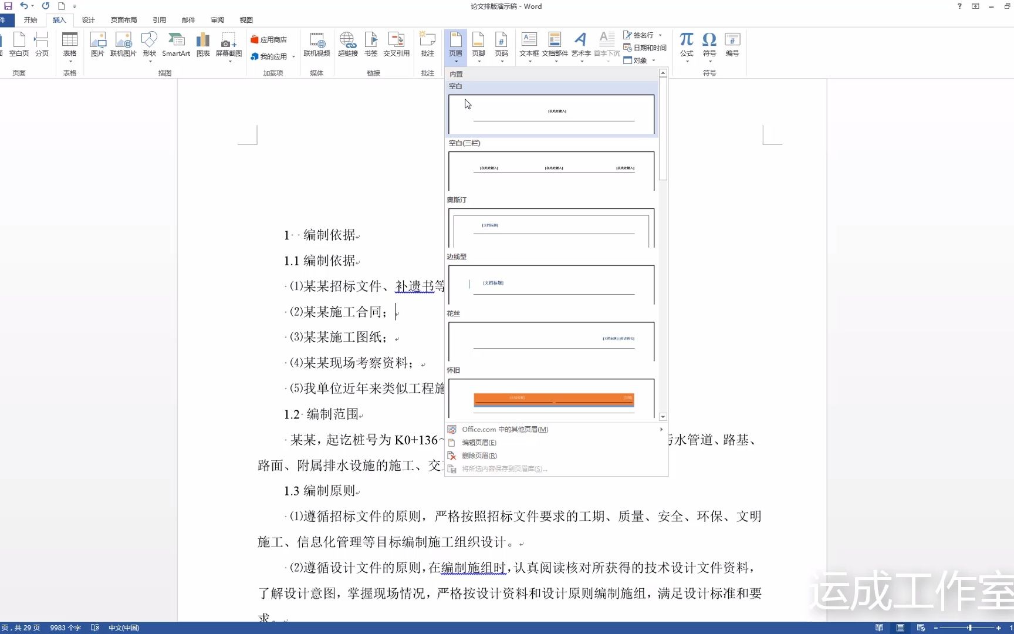Insert an online picture (联机图片)
Viewport: 1014px width, 634px height.
tap(123, 45)
